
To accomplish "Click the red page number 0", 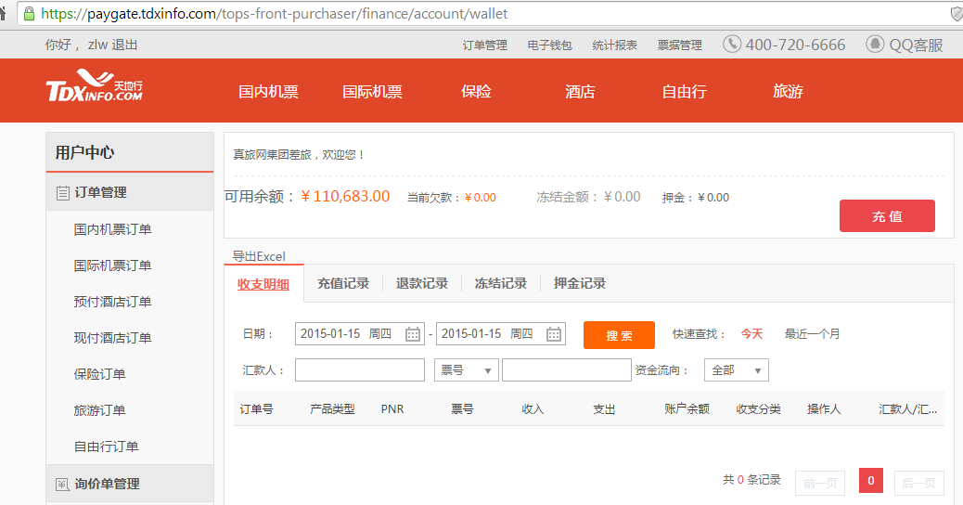I will 871,481.
